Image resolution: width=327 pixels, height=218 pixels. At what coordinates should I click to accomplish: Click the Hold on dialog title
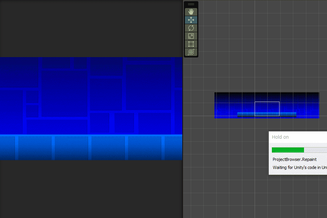(x=280, y=137)
